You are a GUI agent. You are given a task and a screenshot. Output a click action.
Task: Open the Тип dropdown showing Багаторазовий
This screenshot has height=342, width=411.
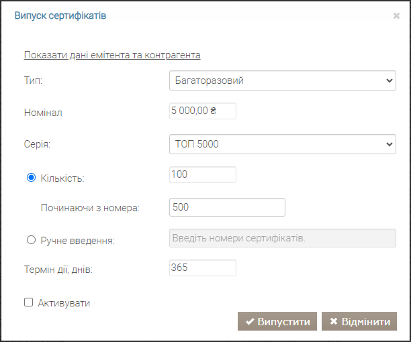(x=283, y=80)
